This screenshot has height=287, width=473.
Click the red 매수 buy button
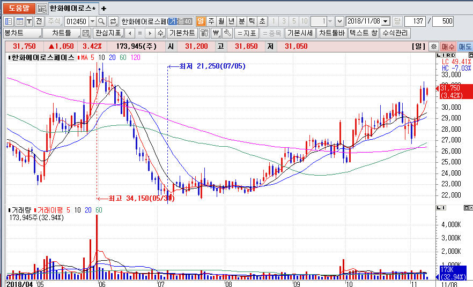point(448,47)
